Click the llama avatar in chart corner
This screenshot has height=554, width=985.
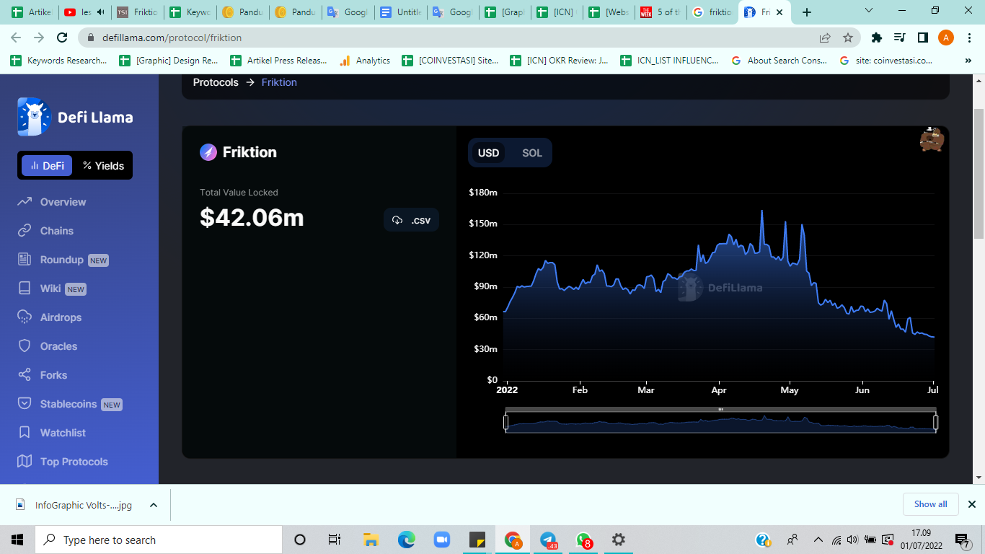tap(932, 139)
